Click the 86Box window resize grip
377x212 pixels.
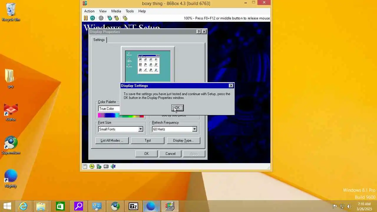point(268,168)
